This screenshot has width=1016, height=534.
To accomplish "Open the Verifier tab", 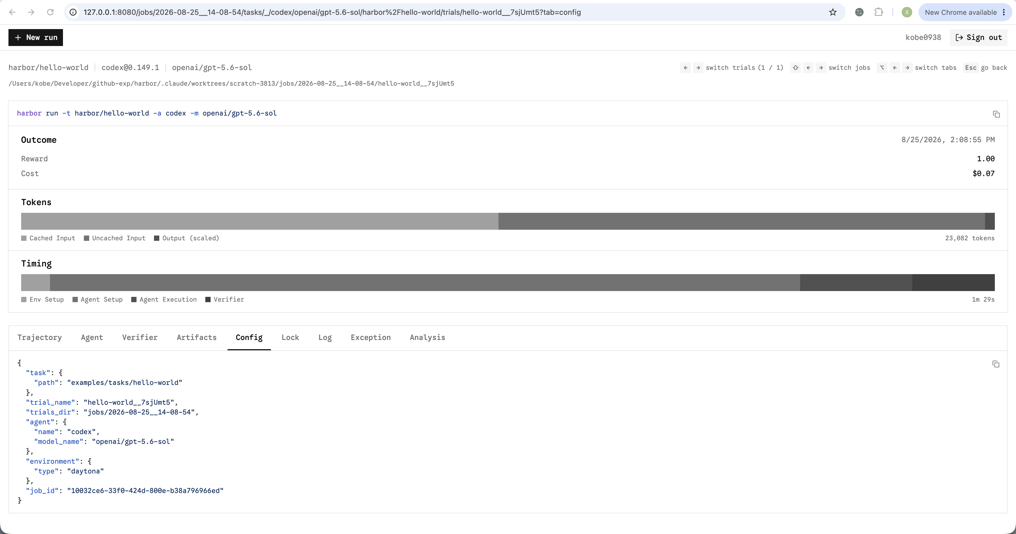I will click(x=140, y=338).
